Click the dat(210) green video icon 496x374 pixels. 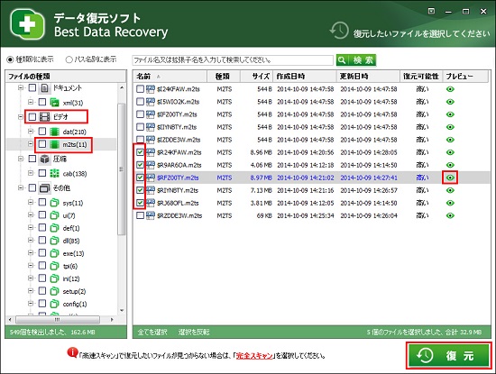pyautogui.click(x=55, y=132)
